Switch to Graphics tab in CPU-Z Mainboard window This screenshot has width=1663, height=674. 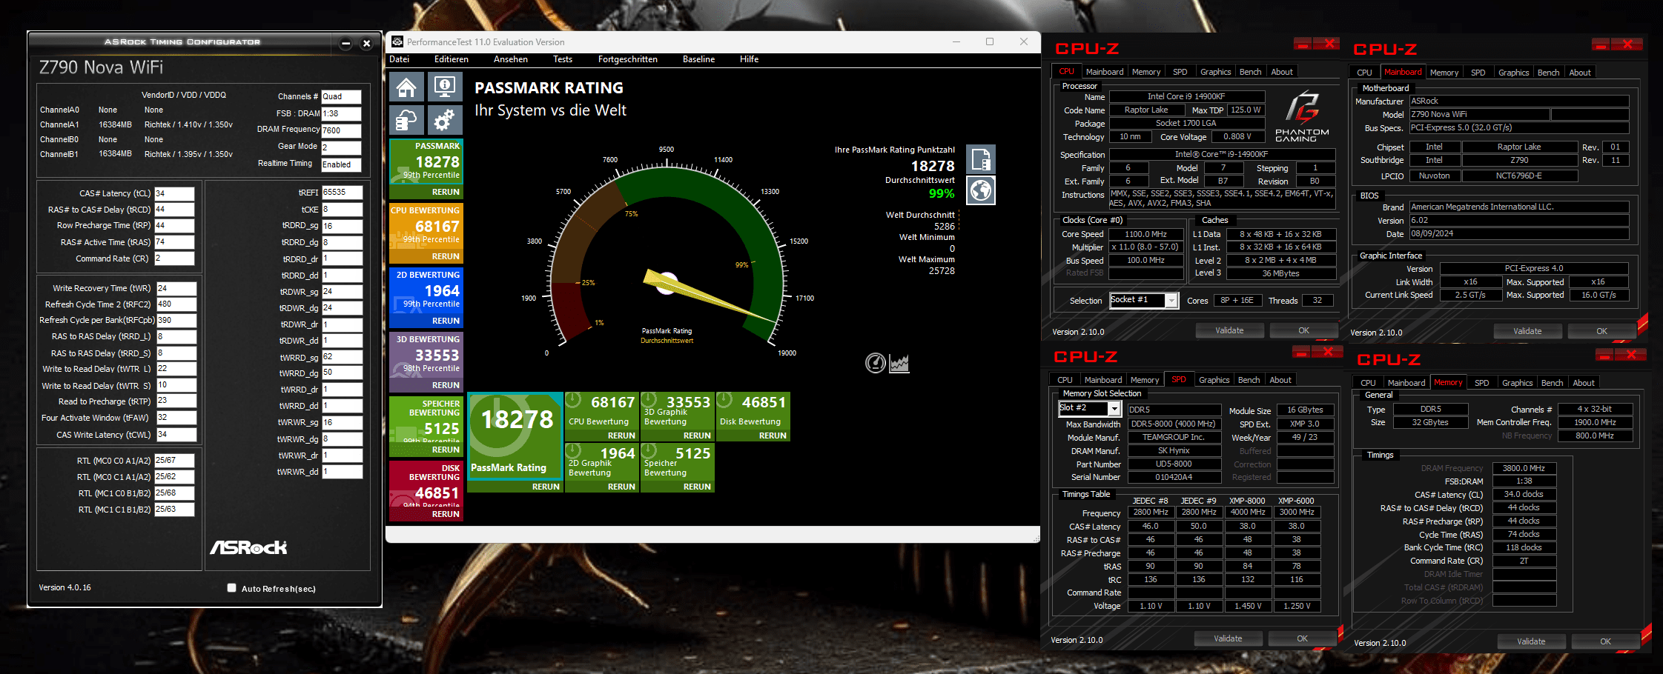click(x=1513, y=73)
